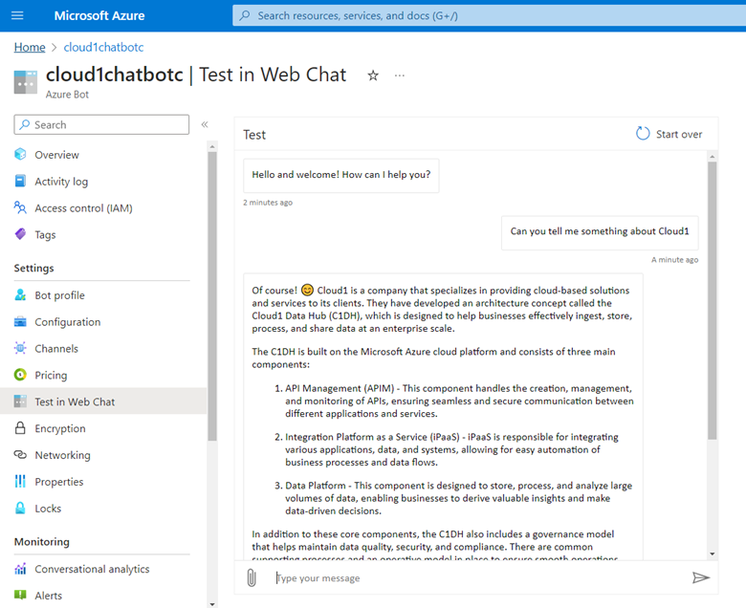
Task: Click the Settings section heading
Action: (x=33, y=268)
